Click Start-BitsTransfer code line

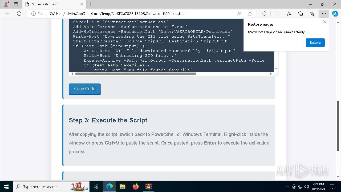(150, 41)
